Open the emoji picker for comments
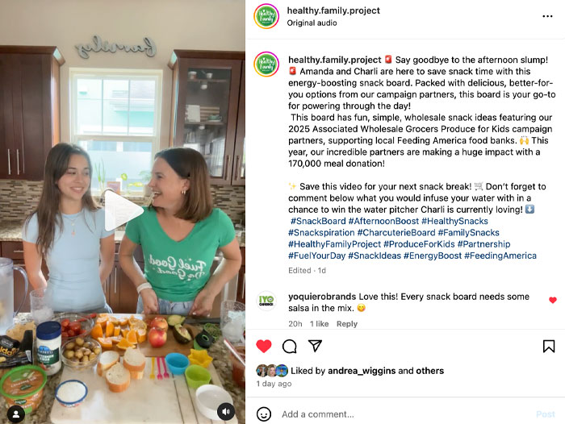 264,414
